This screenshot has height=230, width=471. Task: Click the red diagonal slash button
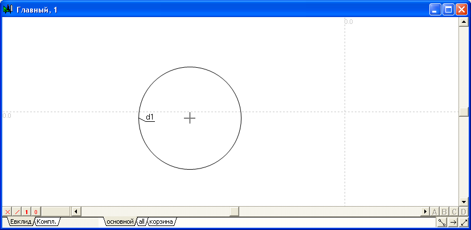click(x=17, y=212)
